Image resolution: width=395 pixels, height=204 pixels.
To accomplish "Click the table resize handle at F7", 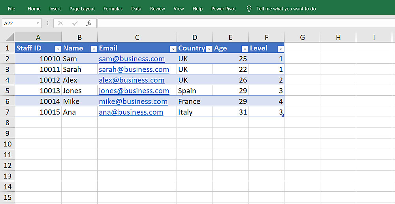I will pyautogui.click(x=283, y=115).
